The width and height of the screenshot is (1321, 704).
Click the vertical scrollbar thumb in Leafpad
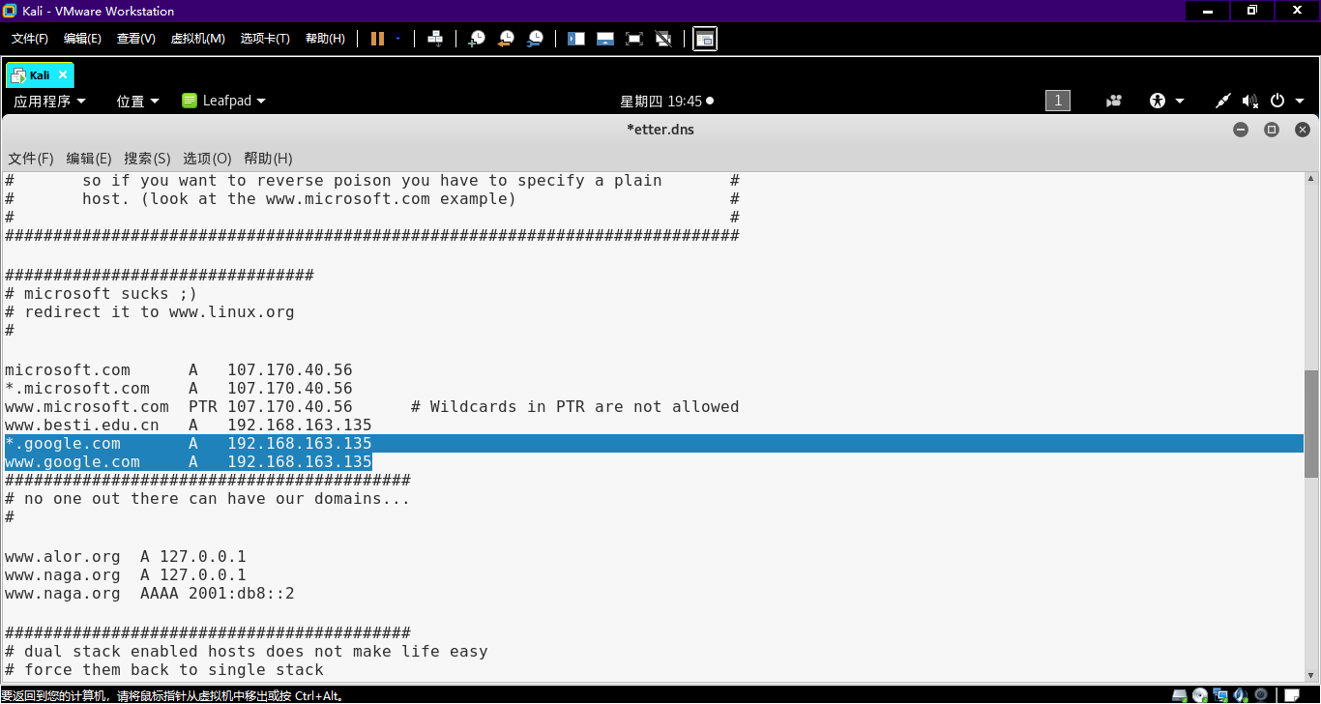pos(1310,424)
